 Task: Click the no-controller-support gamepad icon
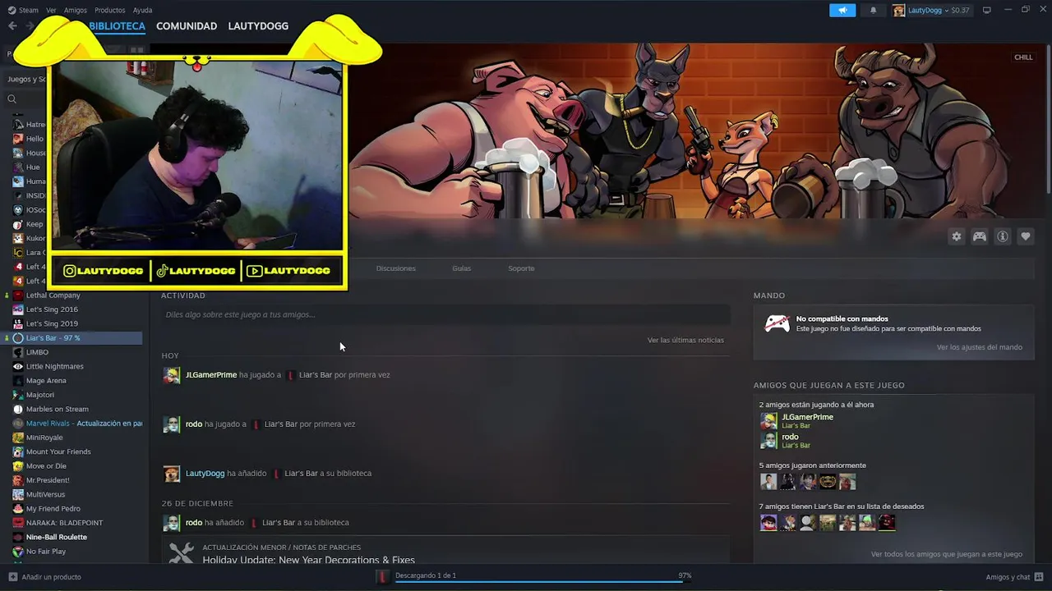777,323
